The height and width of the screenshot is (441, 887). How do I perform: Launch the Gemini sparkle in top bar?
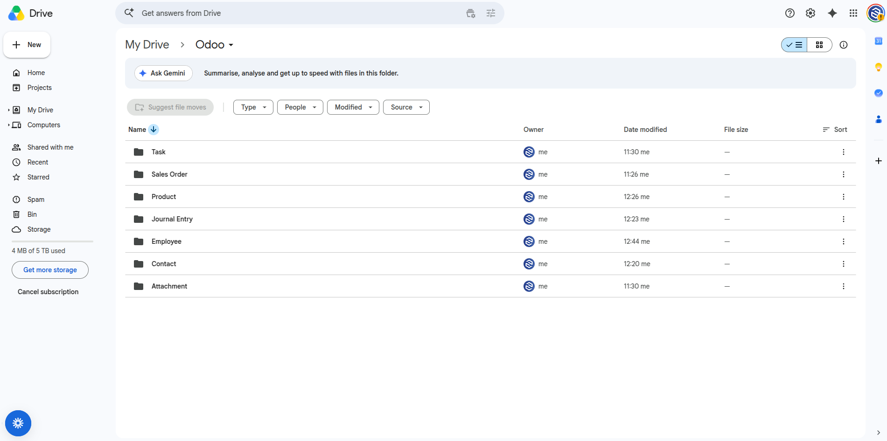pos(832,13)
